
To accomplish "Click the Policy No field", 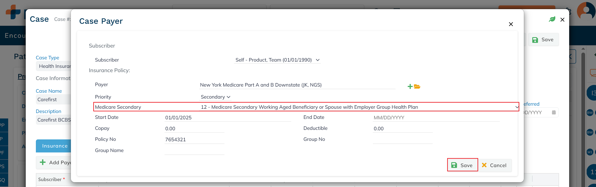I will point(194,139).
